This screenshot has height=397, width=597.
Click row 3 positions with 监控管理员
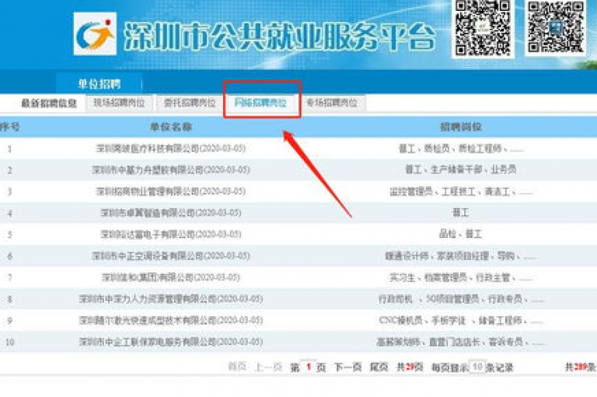461,191
